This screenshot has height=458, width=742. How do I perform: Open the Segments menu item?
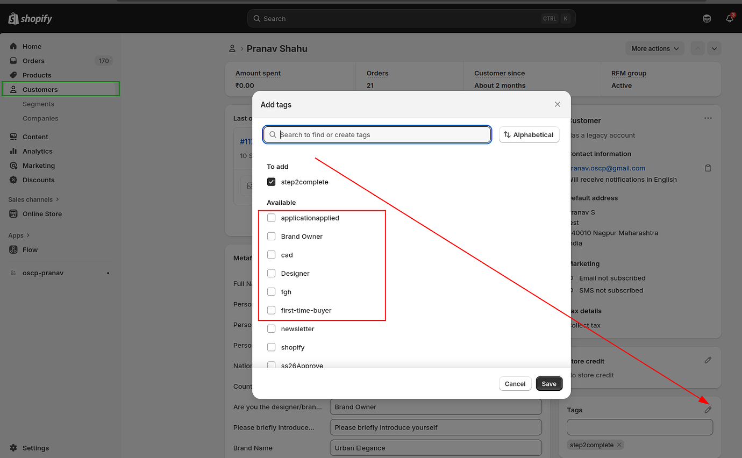coord(37,104)
